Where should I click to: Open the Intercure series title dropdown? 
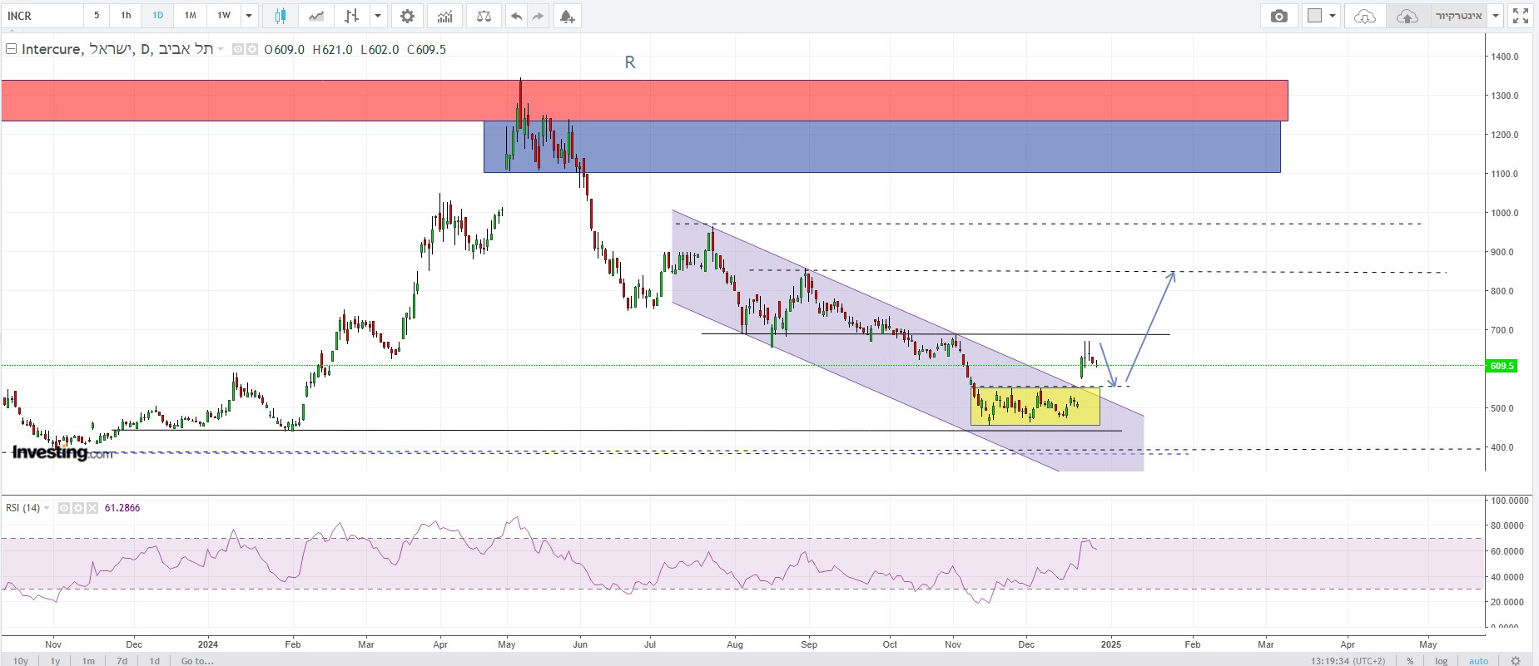(221, 50)
